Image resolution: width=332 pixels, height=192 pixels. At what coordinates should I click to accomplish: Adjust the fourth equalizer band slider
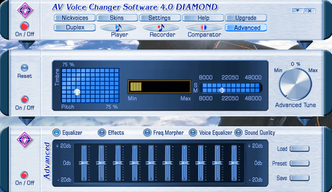pyautogui.click(x=134, y=163)
